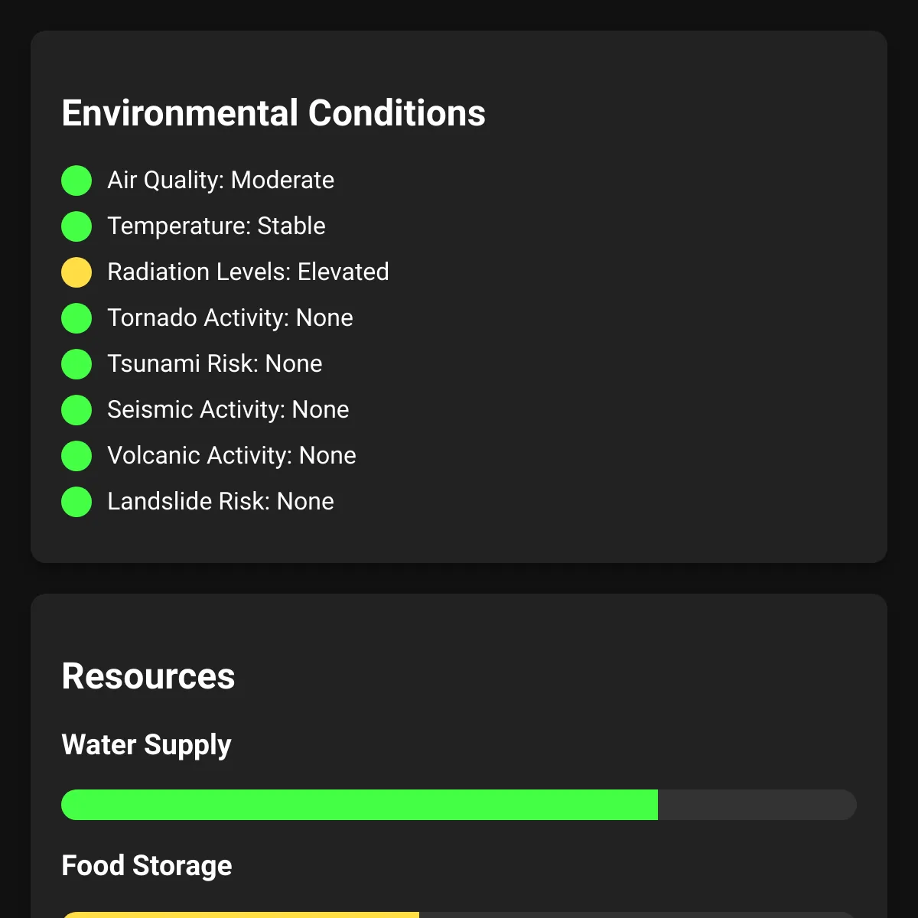Click the Tsunami Risk green dot
The height and width of the screenshot is (918, 918).
pyautogui.click(x=76, y=364)
